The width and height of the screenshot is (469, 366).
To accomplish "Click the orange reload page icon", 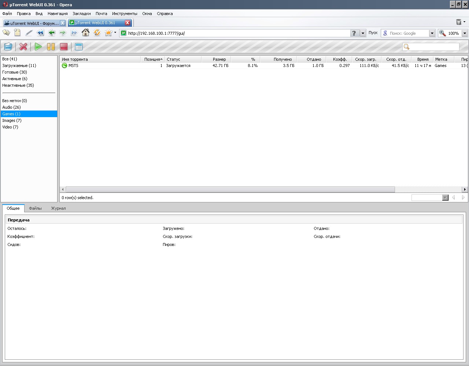I will 97,33.
